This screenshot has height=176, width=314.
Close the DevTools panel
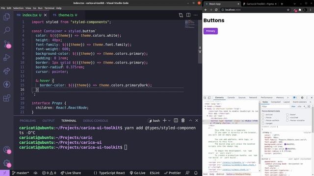tap(312, 98)
